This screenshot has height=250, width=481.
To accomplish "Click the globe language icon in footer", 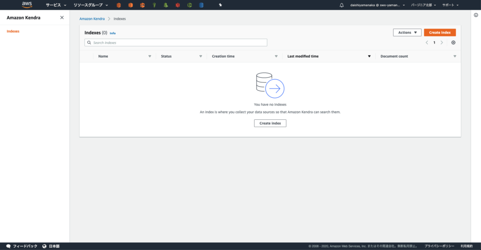I will click(x=44, y=246).
